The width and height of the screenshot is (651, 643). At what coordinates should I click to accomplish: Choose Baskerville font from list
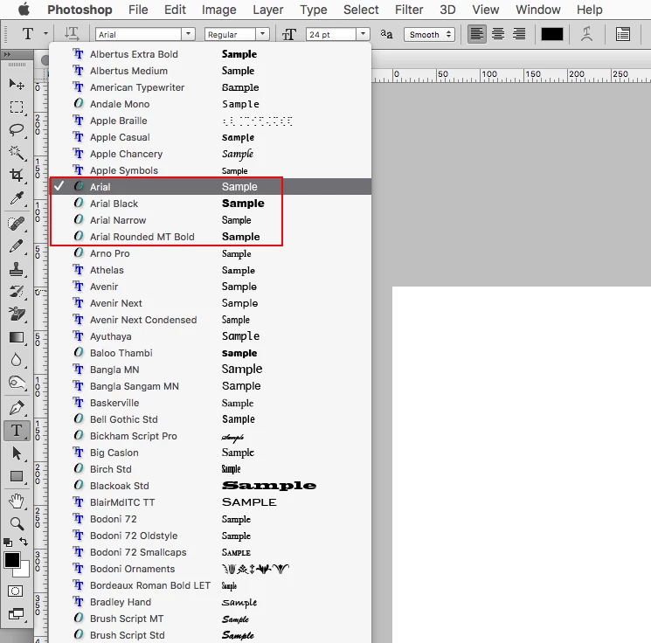coord(210,403)
